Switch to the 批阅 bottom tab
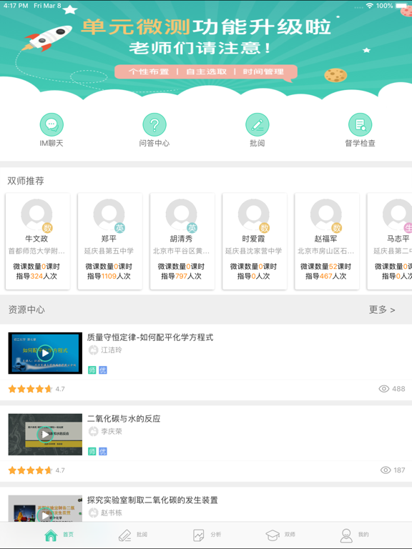Viewport: 412px width, 549px height. [x=133, y=535]
